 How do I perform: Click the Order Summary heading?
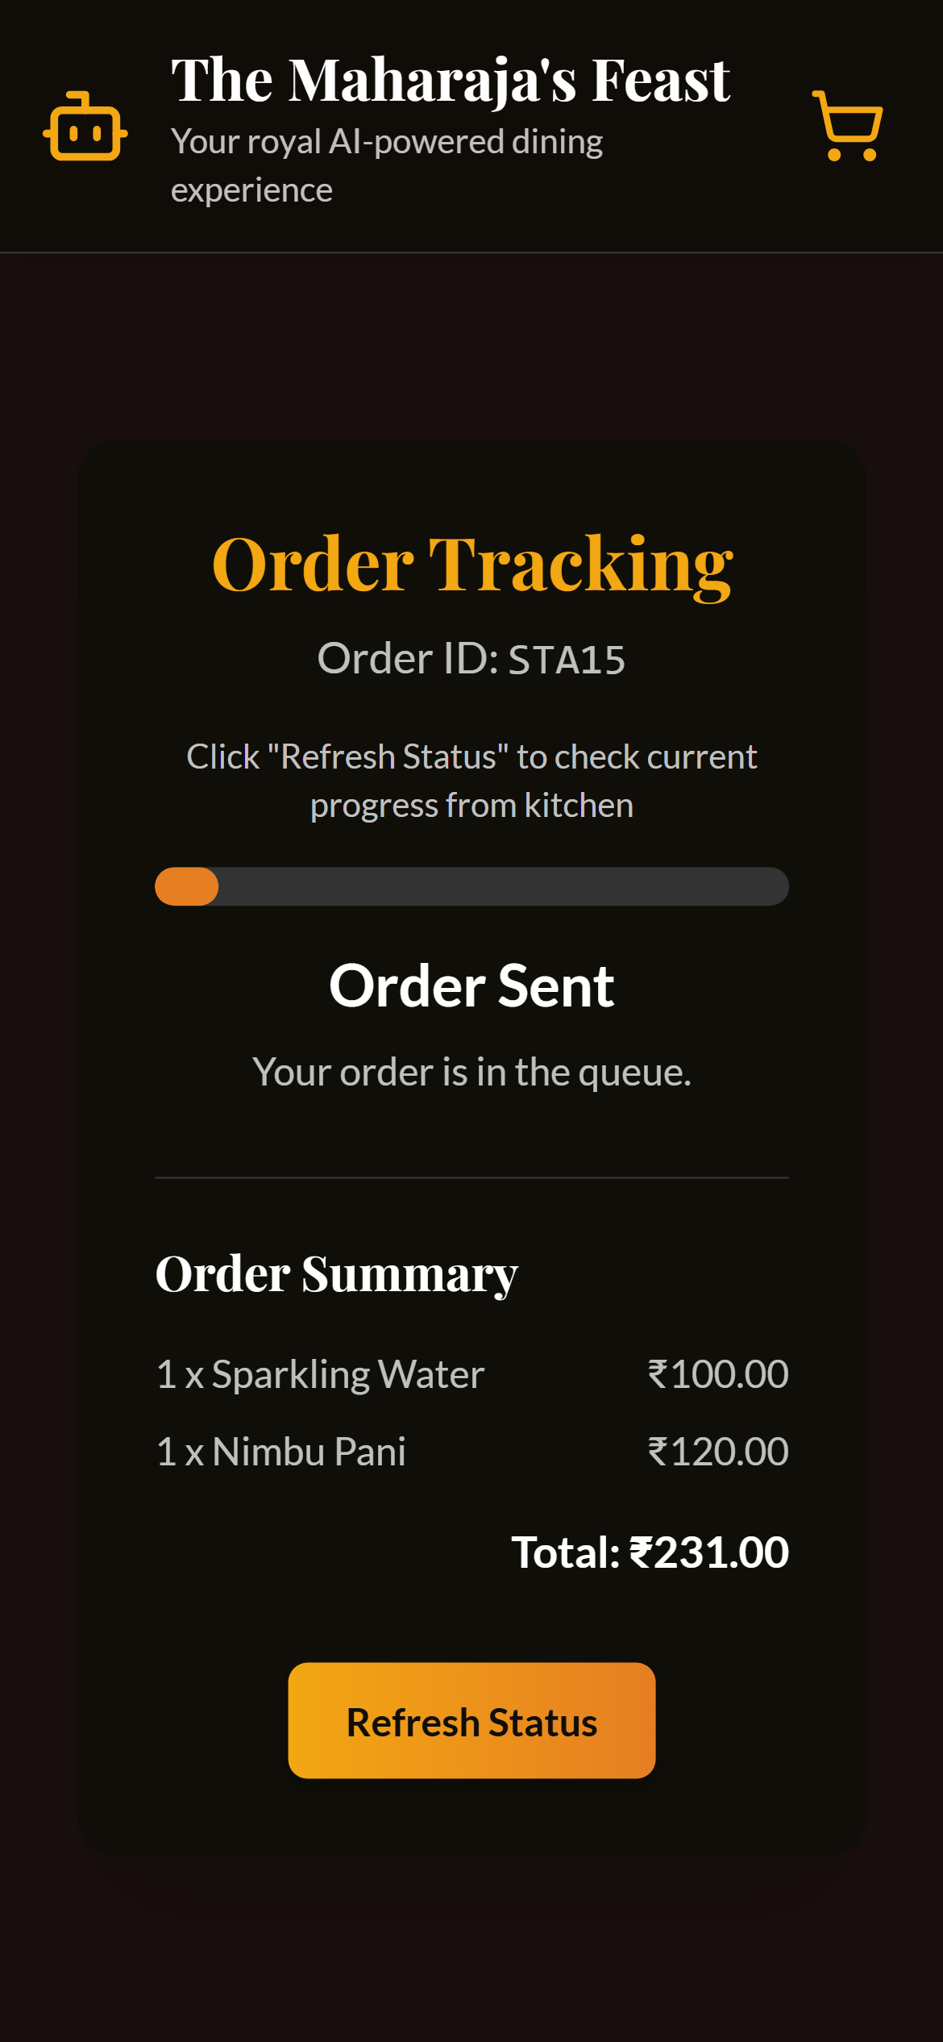(336, 1274)
